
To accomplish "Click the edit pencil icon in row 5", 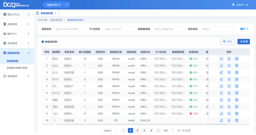I will [x=221, y=86].
